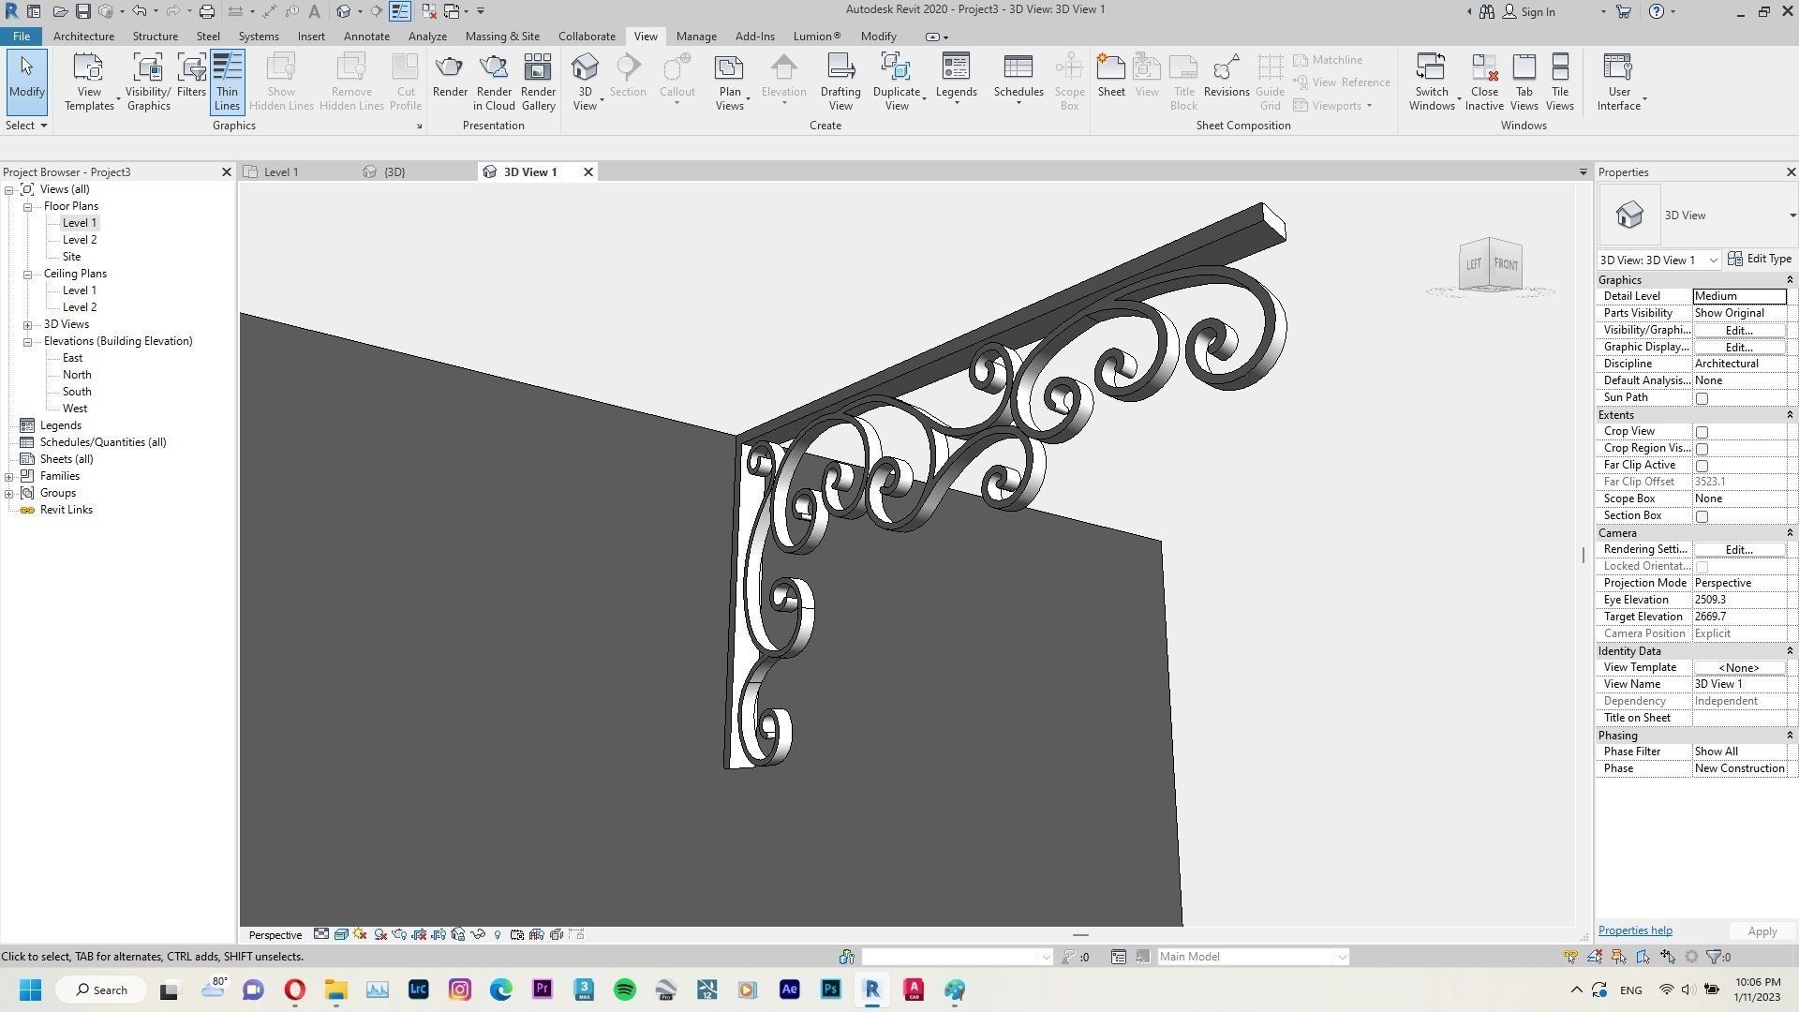This screenshot has width=1799, height=1012.
Task: Create a new Sheet from the ribbon
Action: point(1110,80)
